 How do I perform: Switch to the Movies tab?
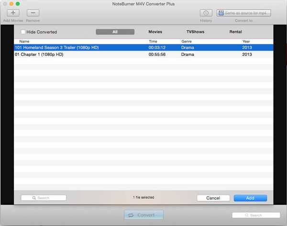click(x=155, y=32)
